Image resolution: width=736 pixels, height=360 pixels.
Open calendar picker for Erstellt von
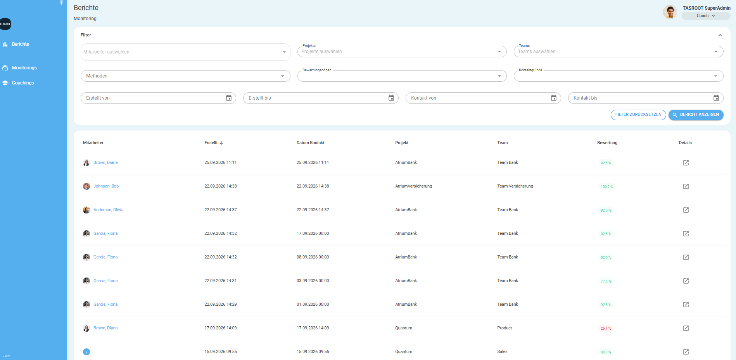[229, 98]
